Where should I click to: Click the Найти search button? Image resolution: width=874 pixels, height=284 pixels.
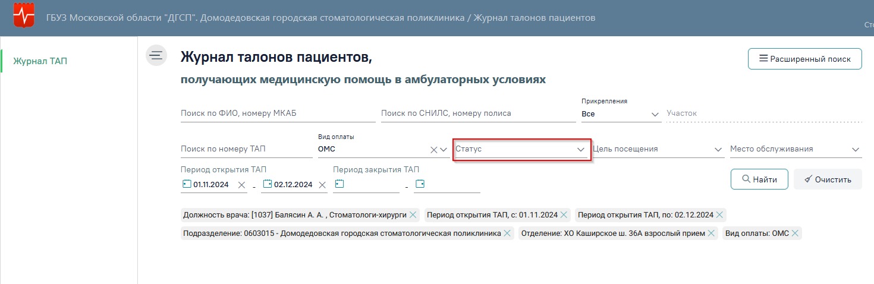click(759, 179)
